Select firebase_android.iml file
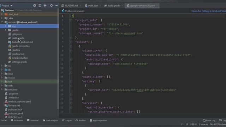226x127 pixels. tap(22, 42)
